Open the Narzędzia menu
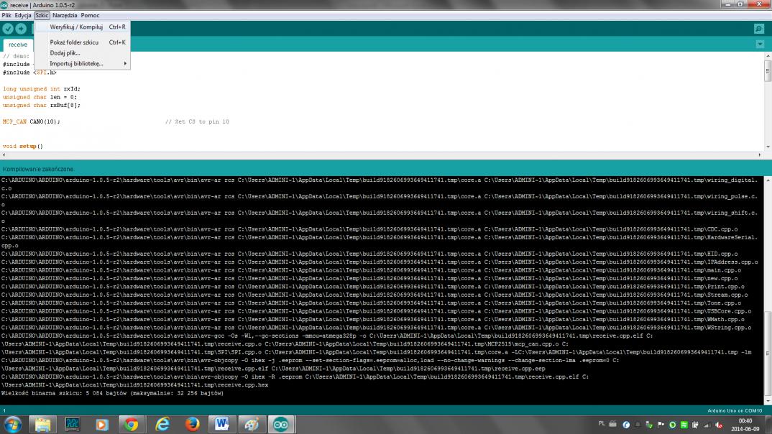772x434 pixels. [x=65, y=15]
